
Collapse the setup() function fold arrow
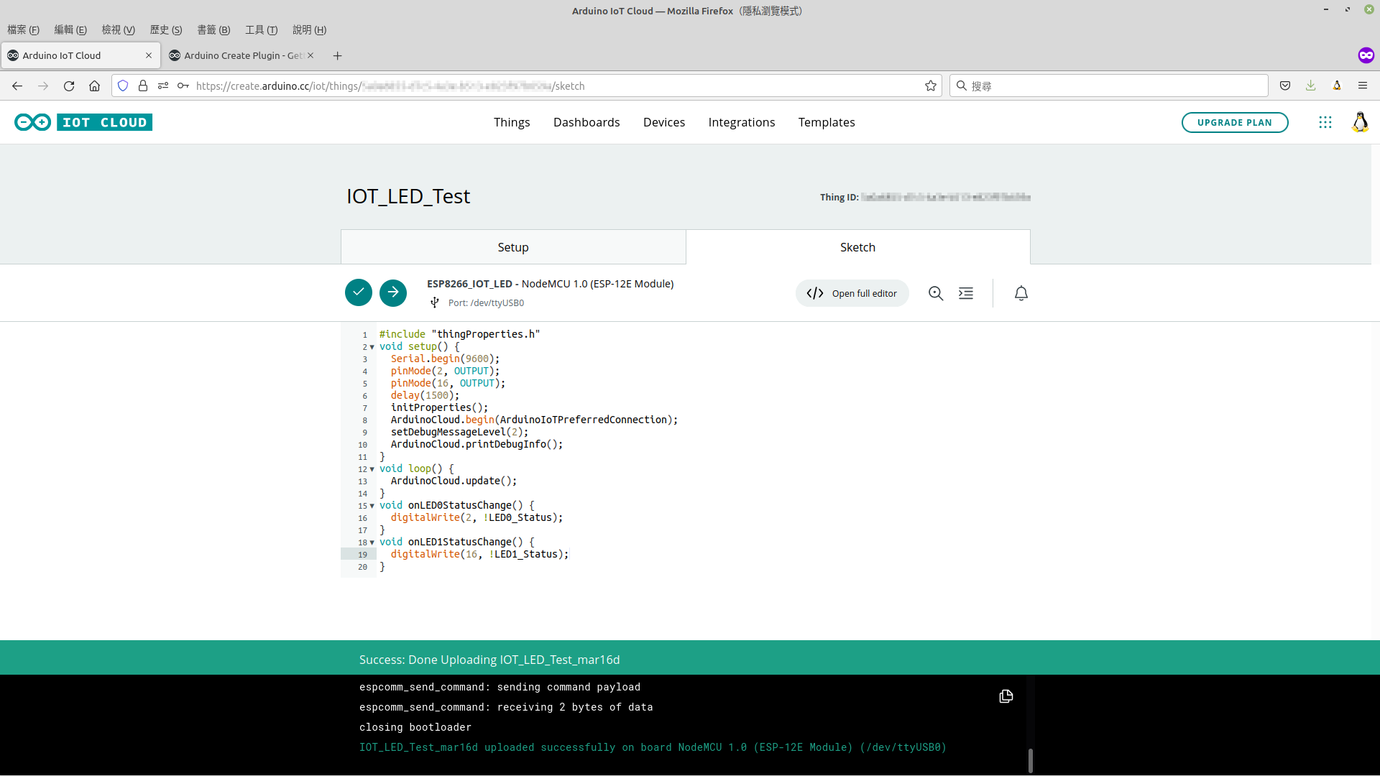[x=372, y=347]
